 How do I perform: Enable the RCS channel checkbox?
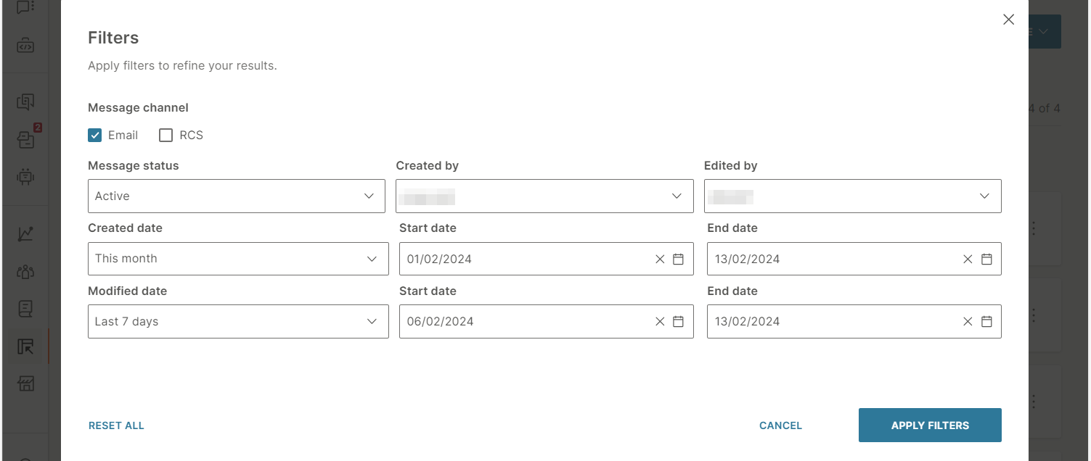[166, 136]
